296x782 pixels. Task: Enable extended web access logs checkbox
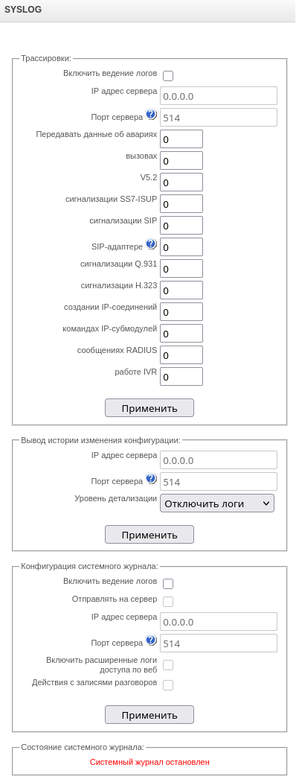168,665
